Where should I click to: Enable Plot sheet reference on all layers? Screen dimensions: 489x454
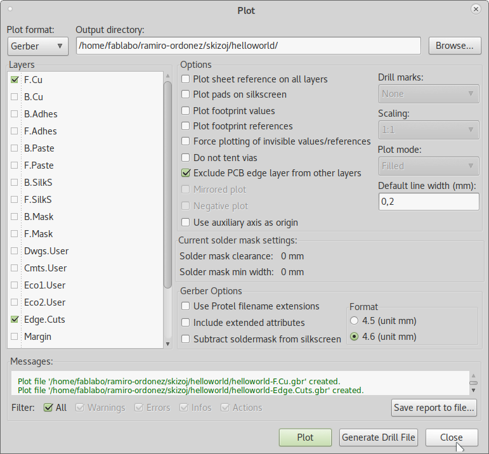pos(186,79)
